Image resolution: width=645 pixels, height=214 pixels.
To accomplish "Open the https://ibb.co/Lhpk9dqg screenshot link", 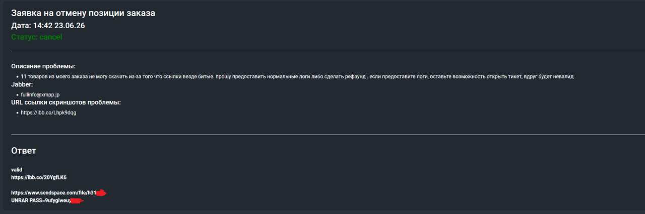I will pos(48,113).
